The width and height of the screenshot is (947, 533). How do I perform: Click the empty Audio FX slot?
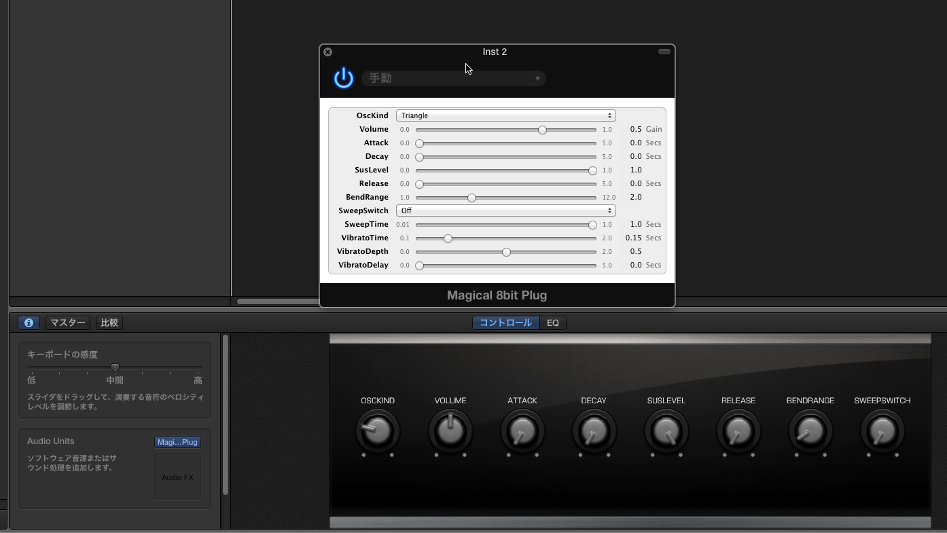point(177,477)
